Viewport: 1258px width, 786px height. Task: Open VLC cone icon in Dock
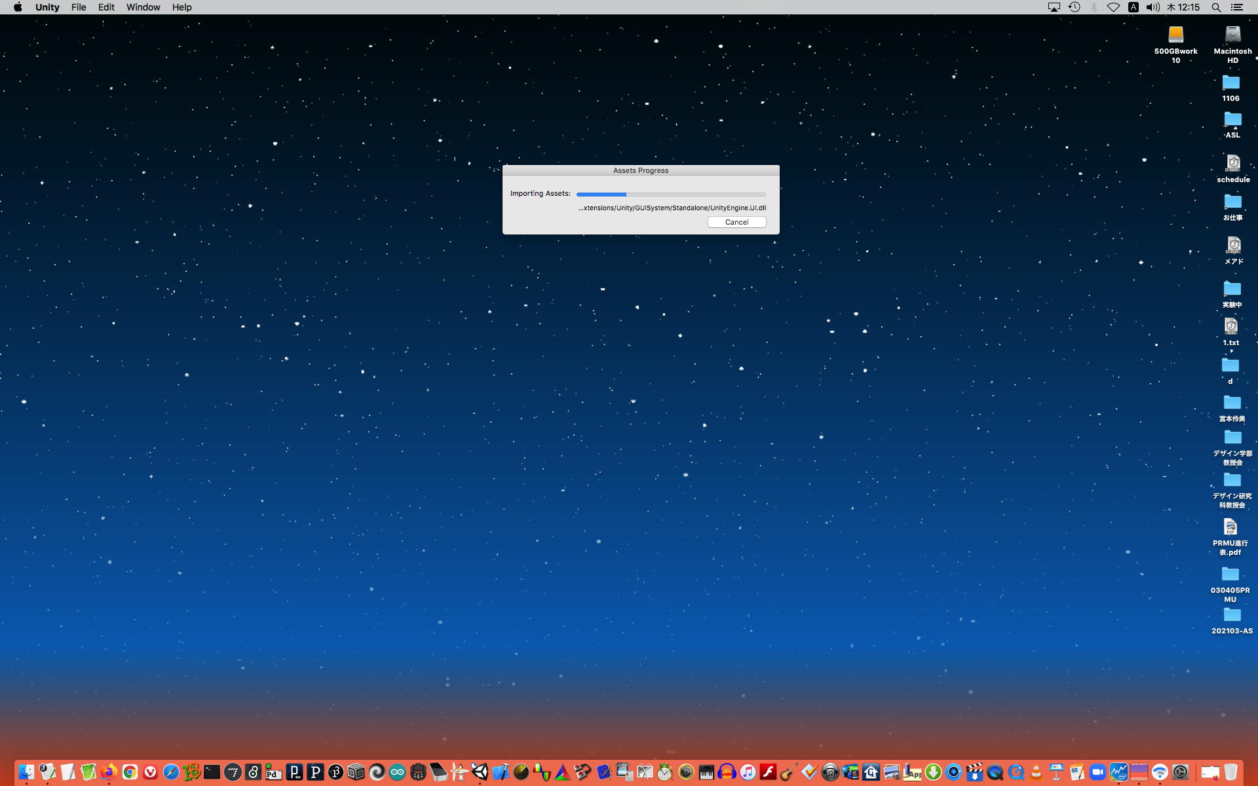pyautogui.click(x=1036, y=772)
